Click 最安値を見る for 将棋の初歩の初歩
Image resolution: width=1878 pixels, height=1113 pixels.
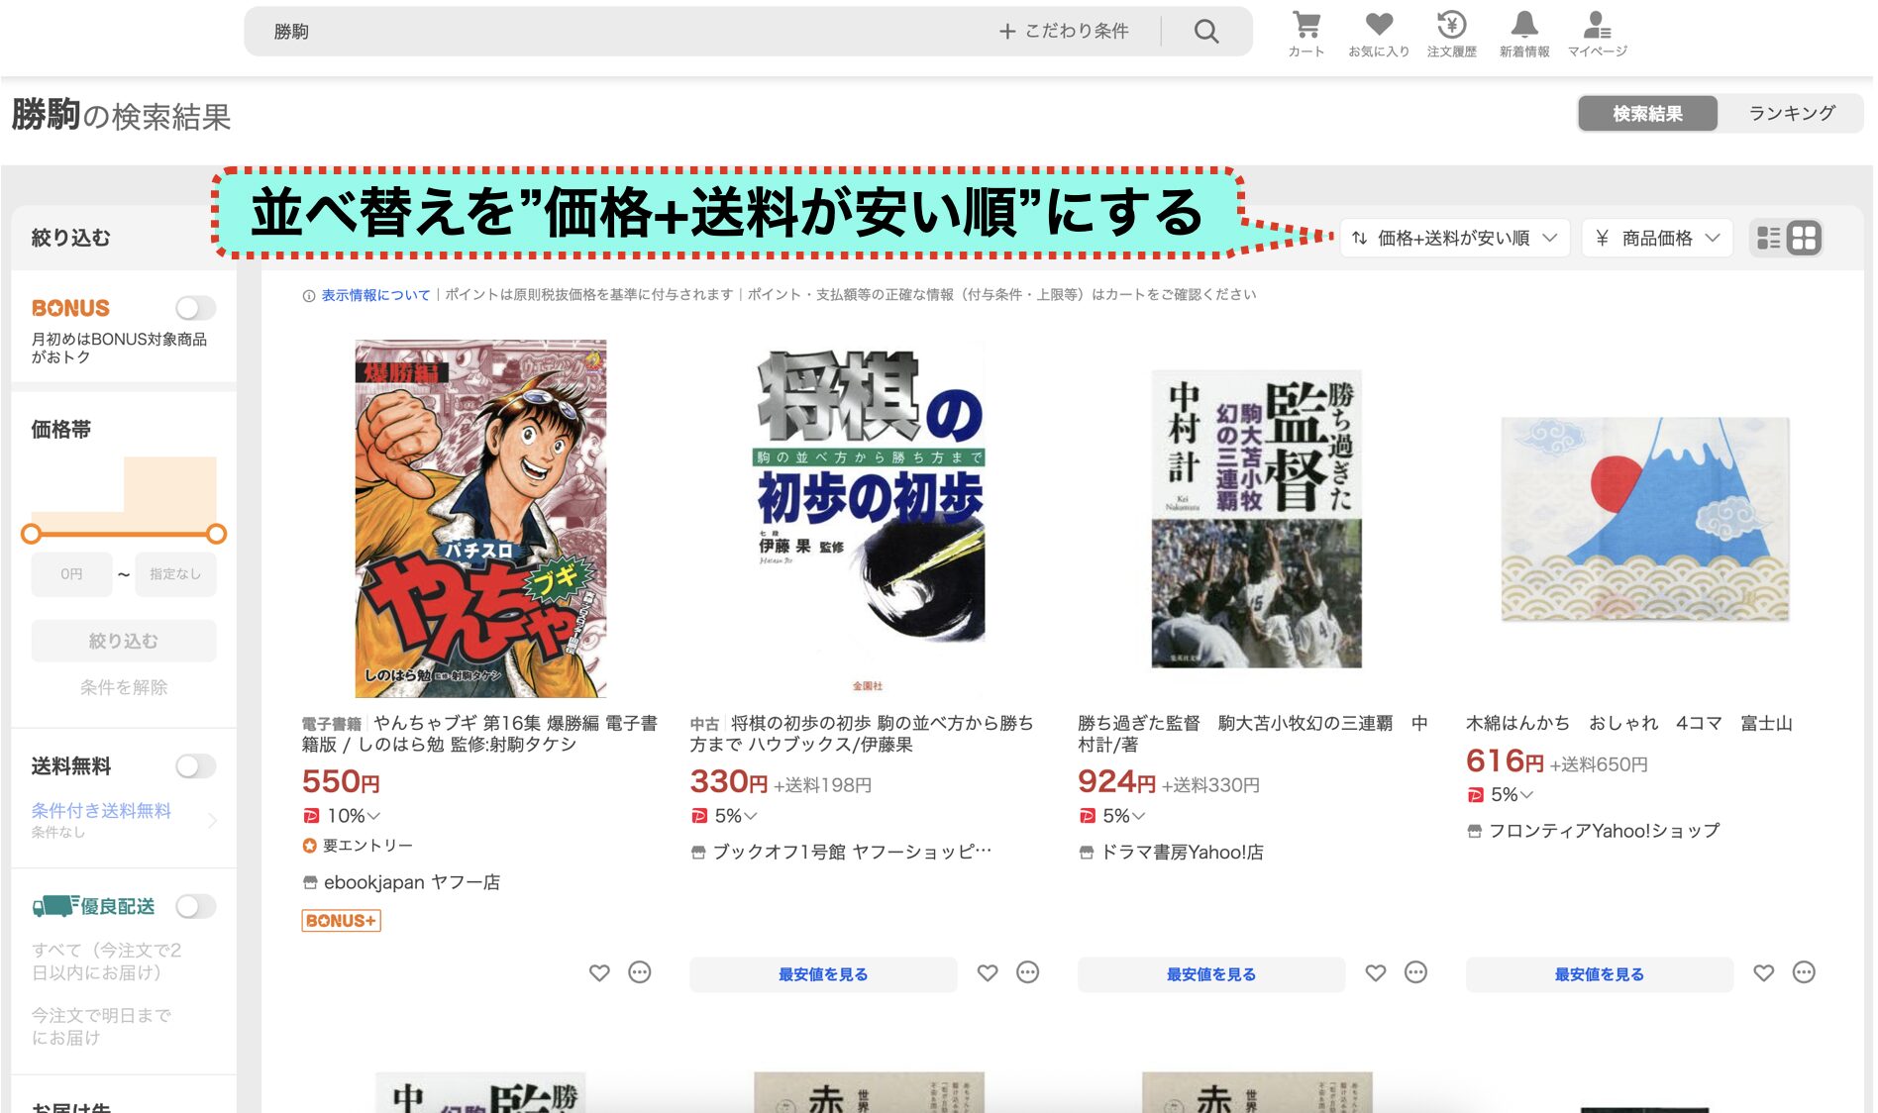(x=823, y=974)
